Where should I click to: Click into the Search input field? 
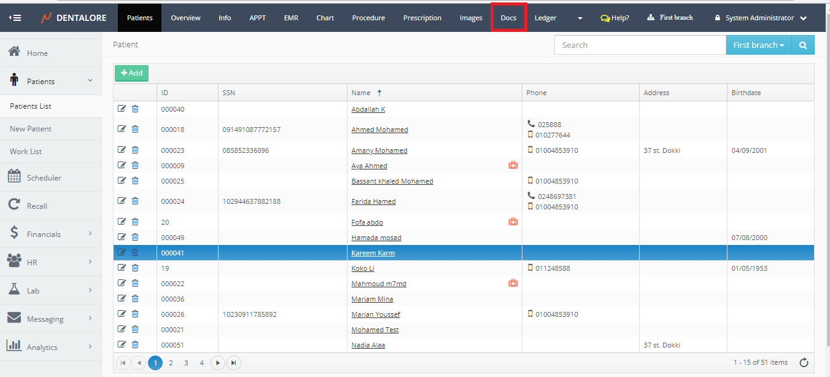640,45
